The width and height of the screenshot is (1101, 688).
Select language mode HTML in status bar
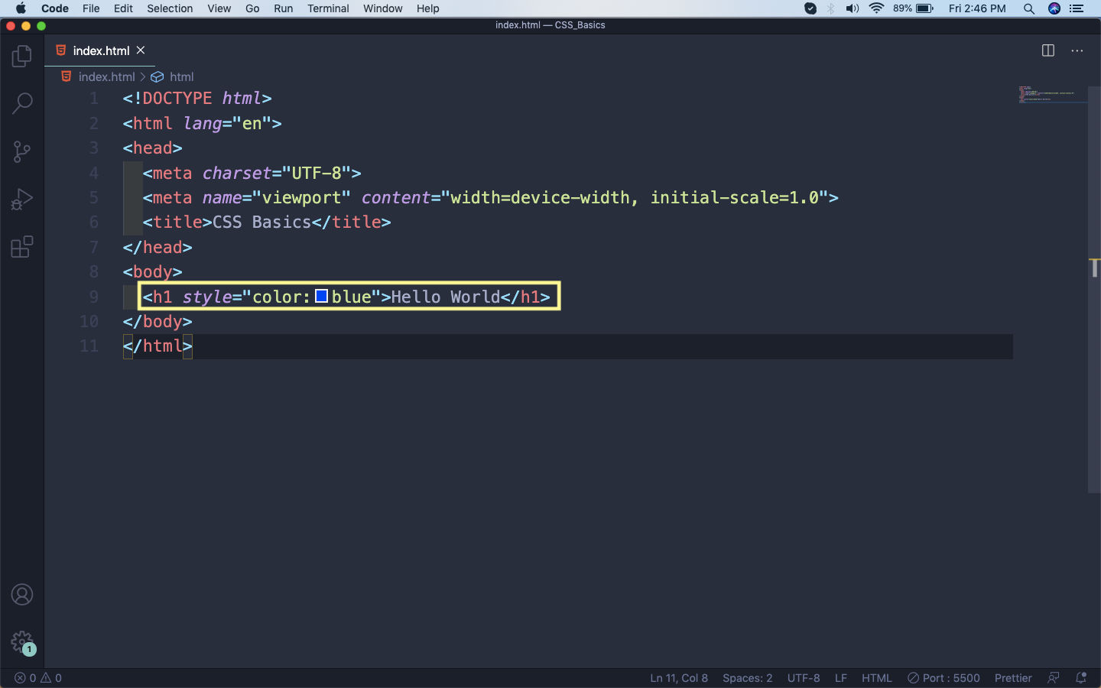[x=877, y=678]
